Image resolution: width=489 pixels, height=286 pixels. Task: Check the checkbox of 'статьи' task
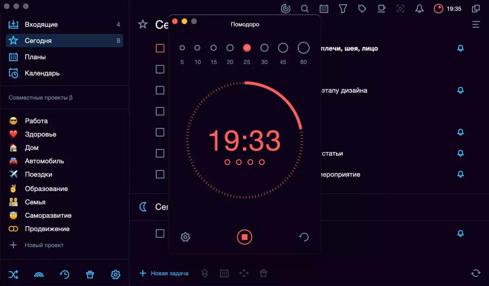tap(160, 153)
